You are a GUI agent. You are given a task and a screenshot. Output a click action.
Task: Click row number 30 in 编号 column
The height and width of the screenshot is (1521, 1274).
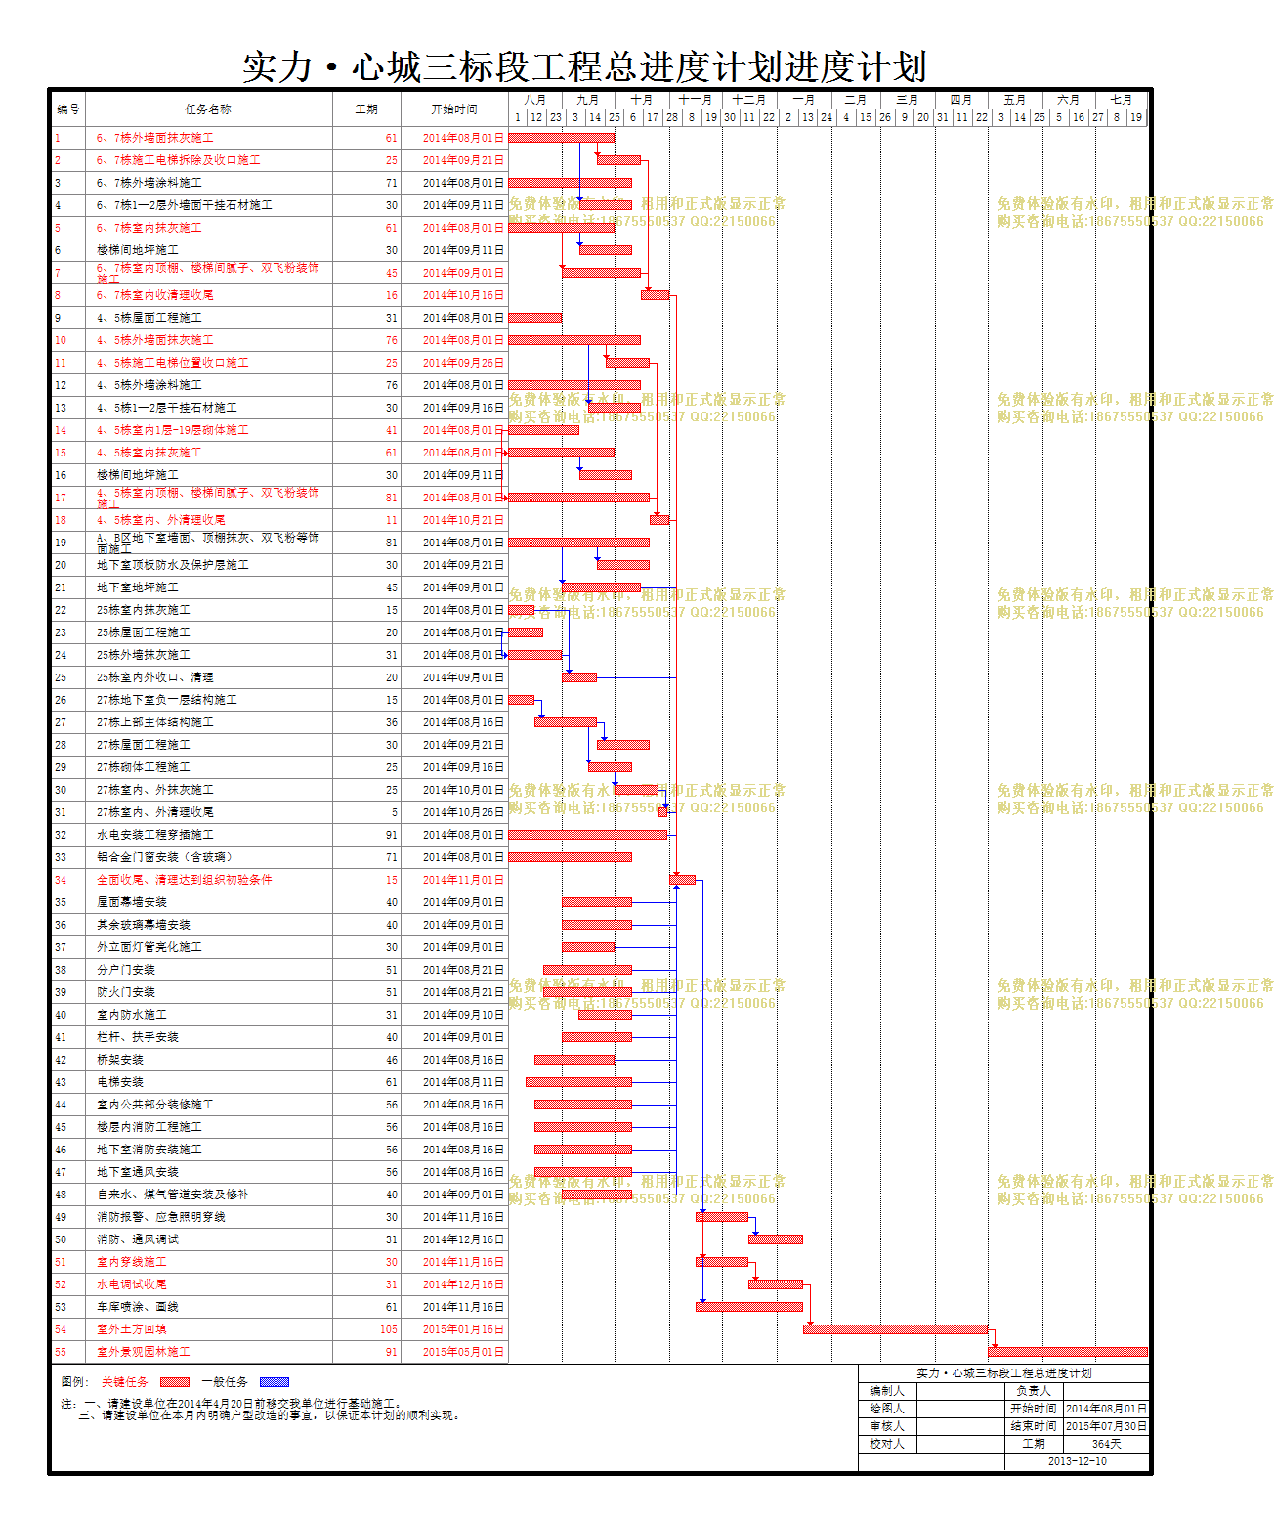point(61,790)
